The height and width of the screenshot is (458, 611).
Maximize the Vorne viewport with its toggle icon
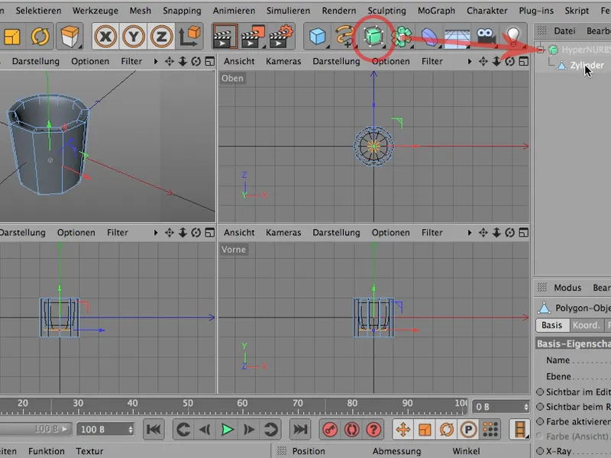523,233
